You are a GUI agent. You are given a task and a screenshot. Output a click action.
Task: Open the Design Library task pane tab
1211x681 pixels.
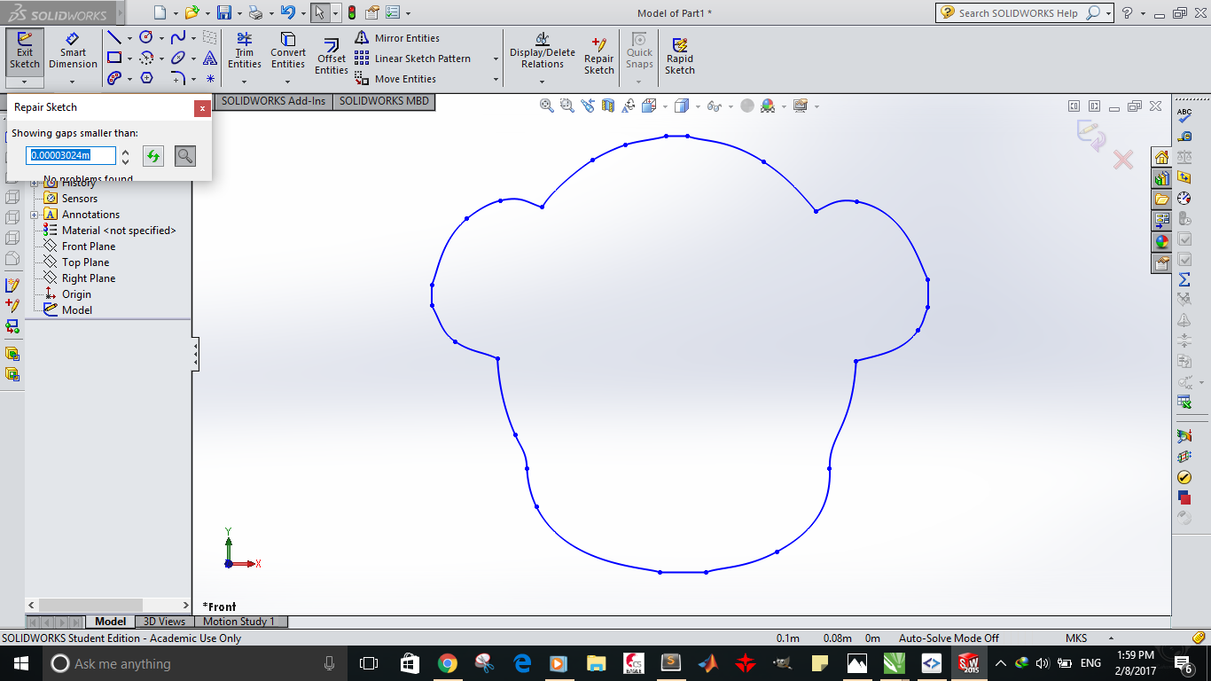(1161, 177)
